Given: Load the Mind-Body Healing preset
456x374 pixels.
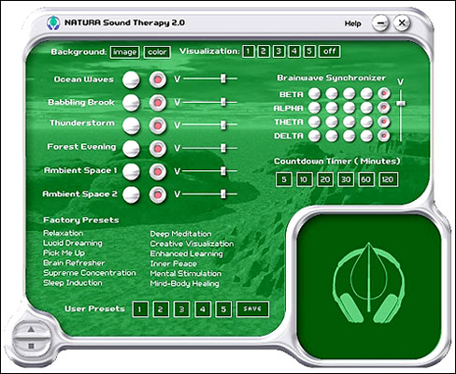Looking at the screenshot, I should pyautogui.click(x=184, y=283).
